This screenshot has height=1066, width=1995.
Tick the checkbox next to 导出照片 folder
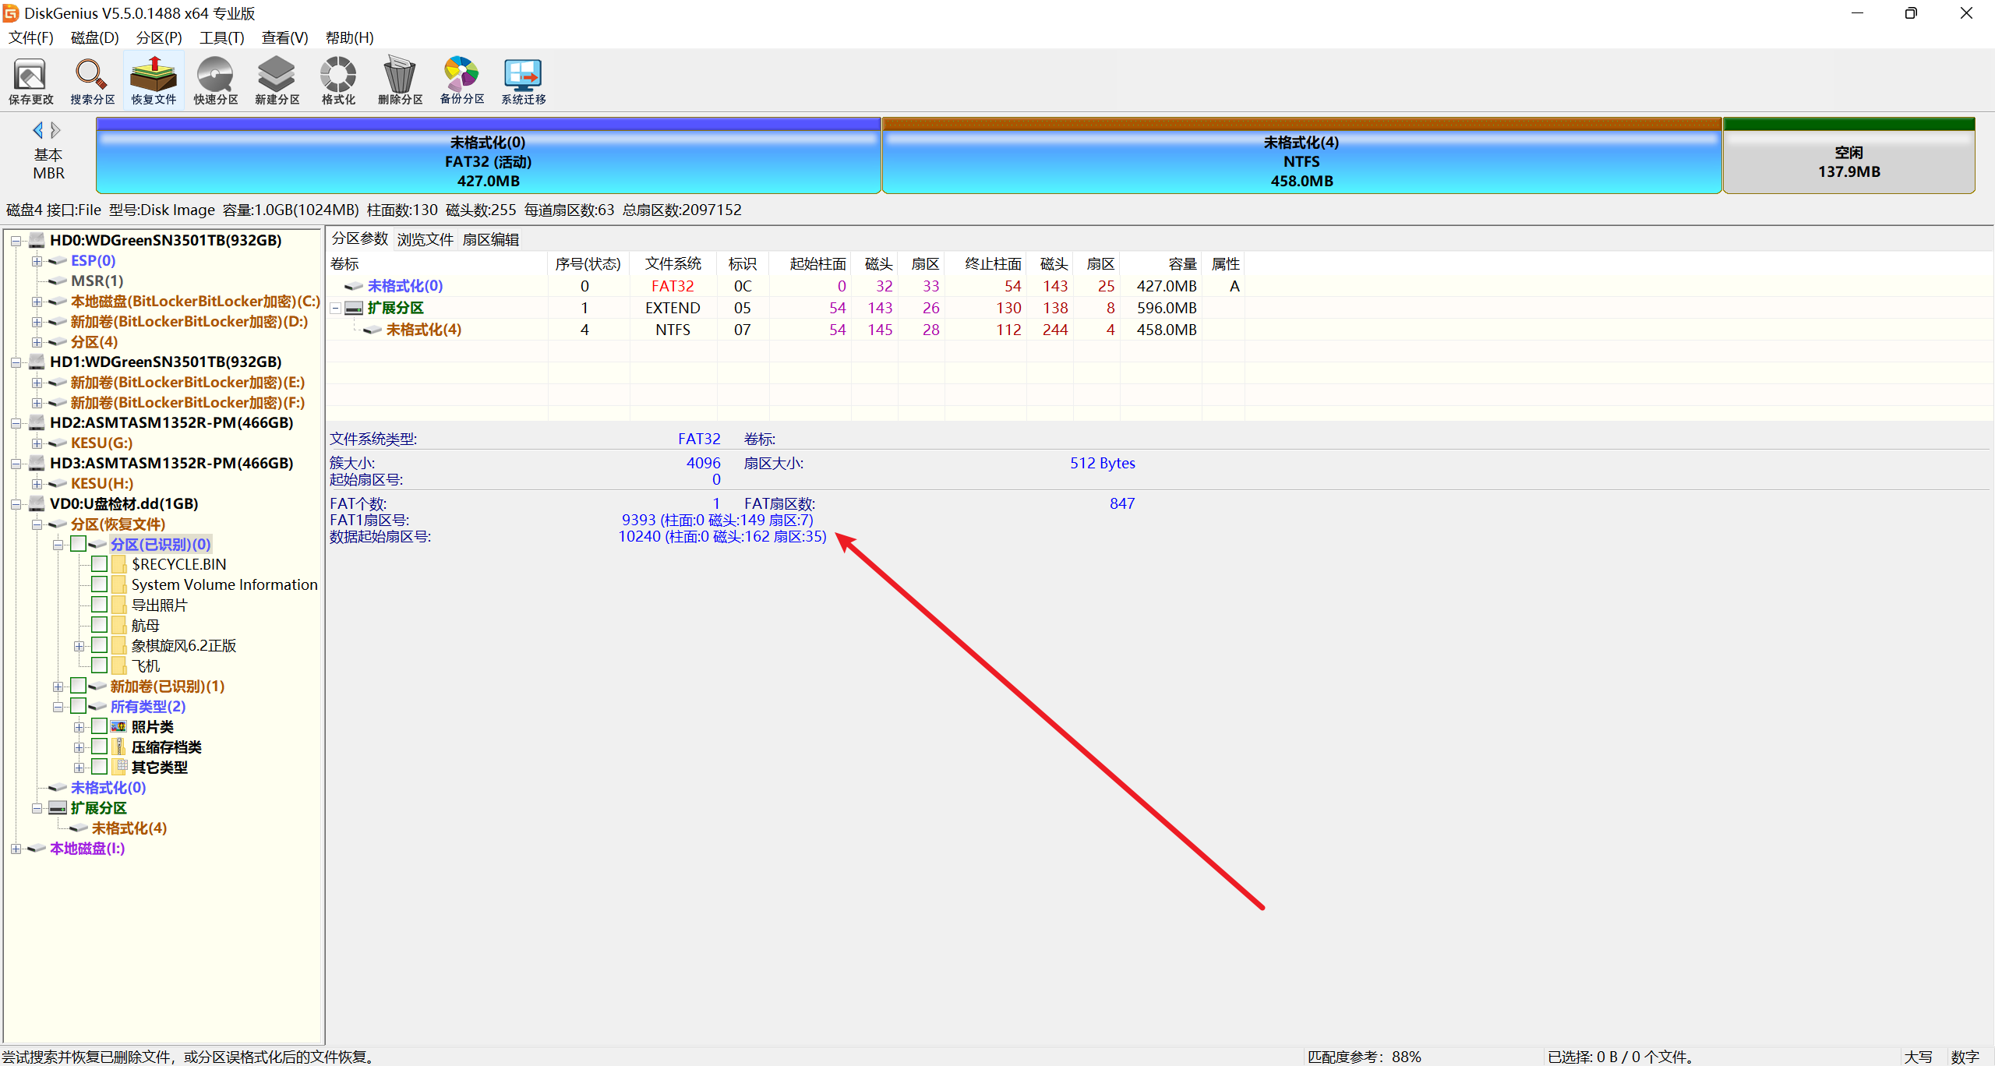[99, 604]
